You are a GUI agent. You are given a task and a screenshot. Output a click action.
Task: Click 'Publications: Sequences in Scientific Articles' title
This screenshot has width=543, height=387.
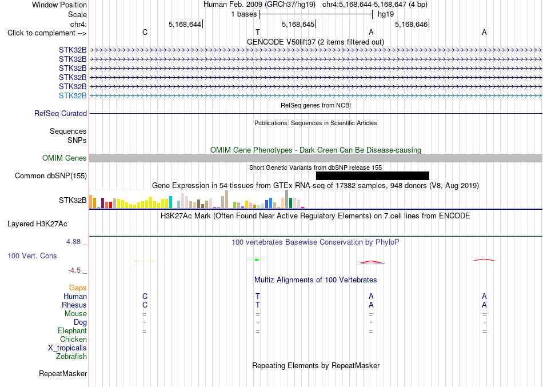tap(316, 123)
